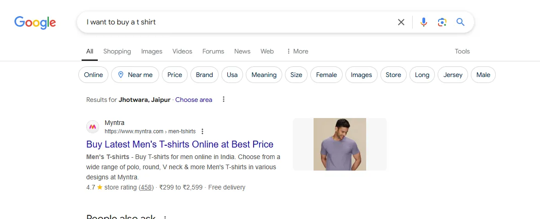Switch to the Shopping tab

point(117,51)
